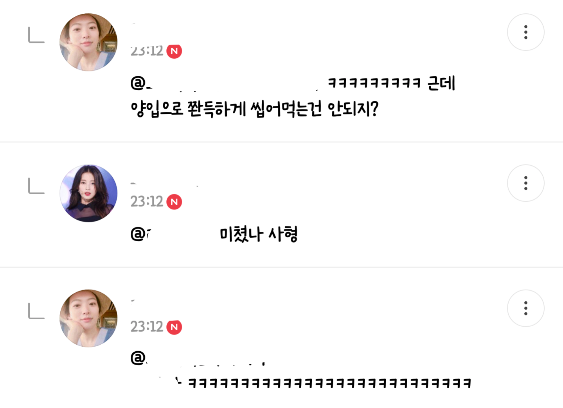Open profile of the long-haired woman avatar
The width and height of the screenshot is (563, 408).
[x=88, y=193]
